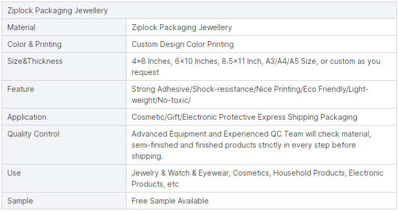
Task: Select the Application label cell
Action: (64, 117)
